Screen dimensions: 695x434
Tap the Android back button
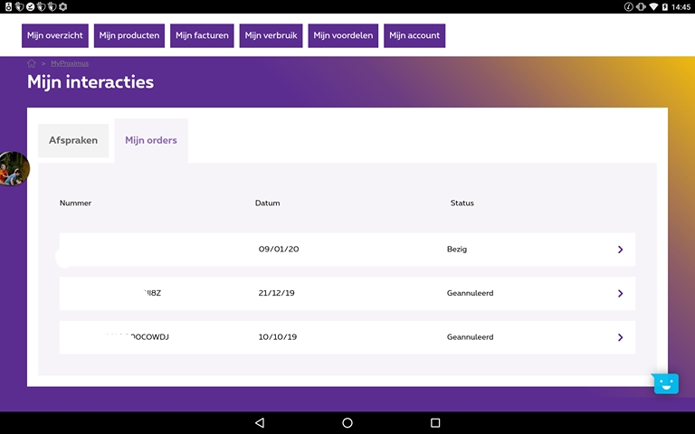(260, 422)
